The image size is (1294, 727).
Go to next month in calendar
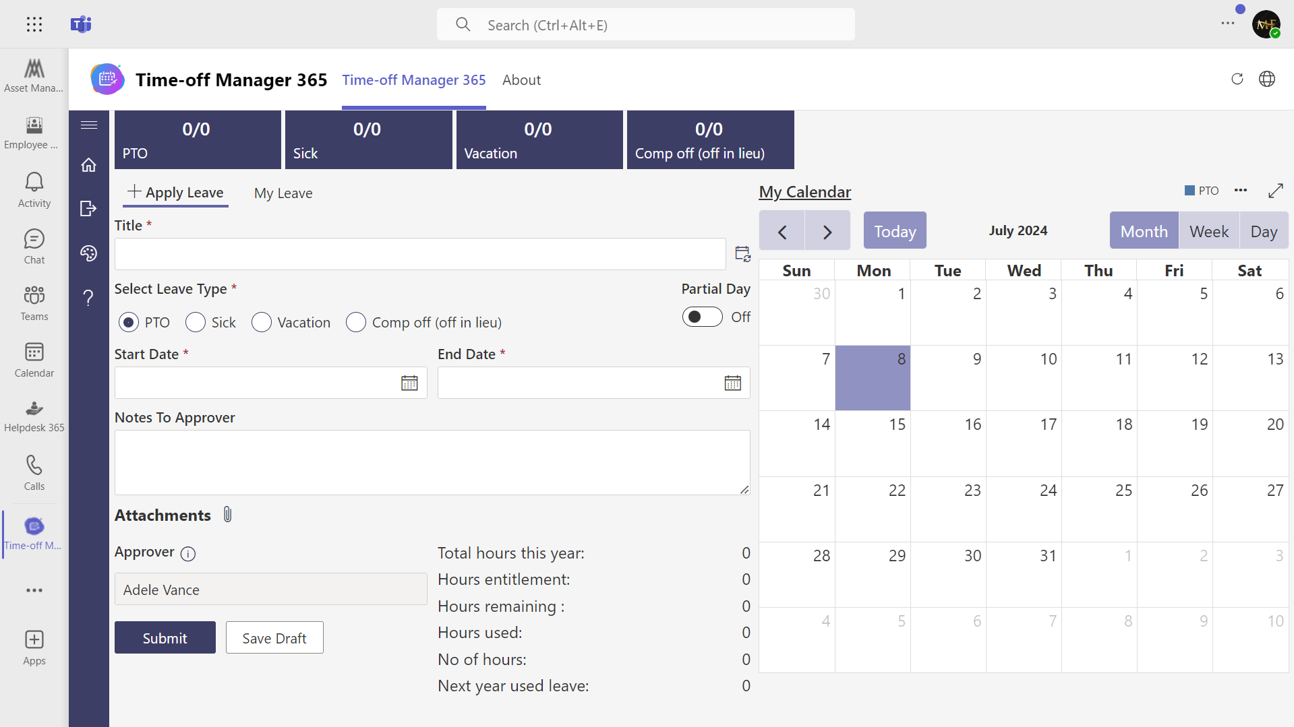(x=827, y=231)
